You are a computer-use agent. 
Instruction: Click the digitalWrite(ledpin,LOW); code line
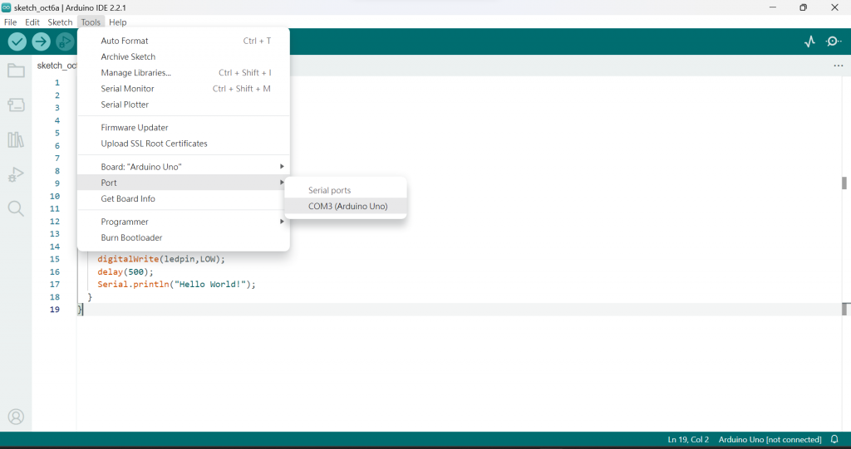tap(161, 259)
